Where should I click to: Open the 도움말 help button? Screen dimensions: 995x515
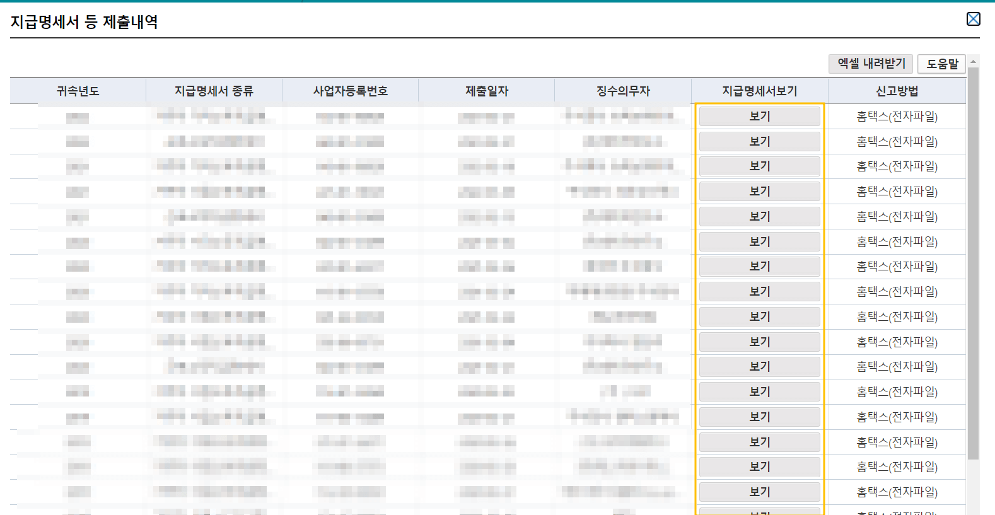point(942,64)
